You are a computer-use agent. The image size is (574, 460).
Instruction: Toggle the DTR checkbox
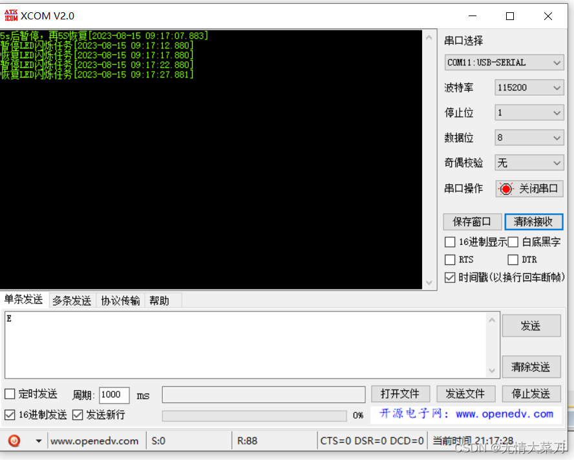point(510,259)
